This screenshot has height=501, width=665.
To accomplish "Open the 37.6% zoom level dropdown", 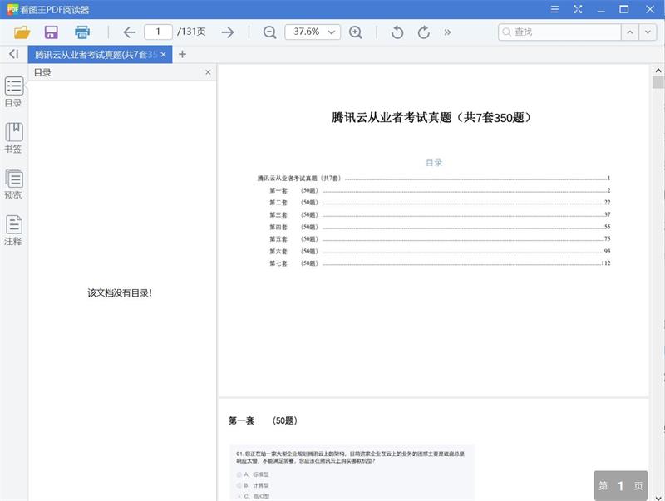I will click(313, 32).
